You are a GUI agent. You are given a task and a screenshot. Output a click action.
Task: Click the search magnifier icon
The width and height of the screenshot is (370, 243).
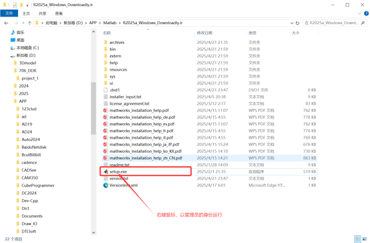[363, 23]
